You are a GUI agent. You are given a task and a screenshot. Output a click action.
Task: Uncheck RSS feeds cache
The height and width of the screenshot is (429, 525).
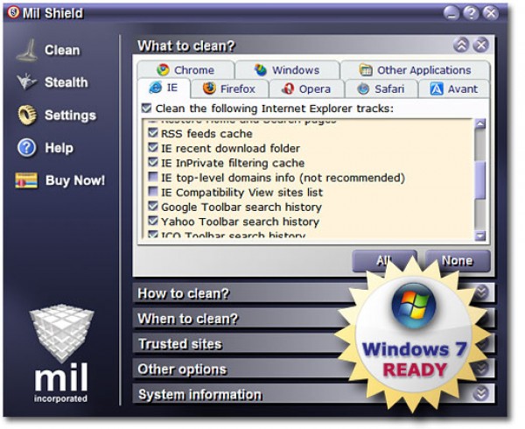click(x=152, y=132)
